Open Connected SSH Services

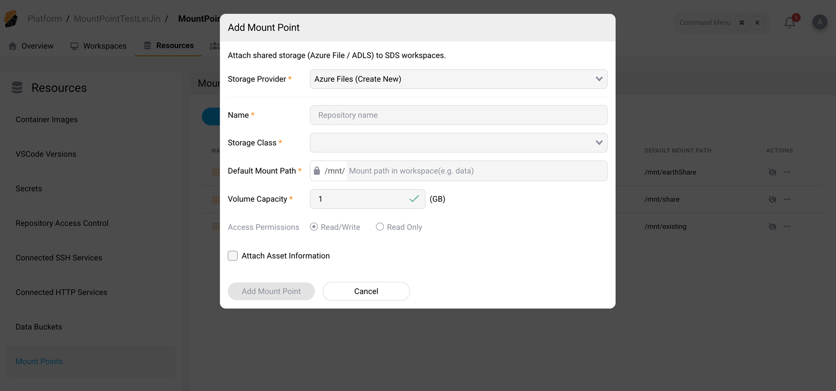tap(59, 258)
